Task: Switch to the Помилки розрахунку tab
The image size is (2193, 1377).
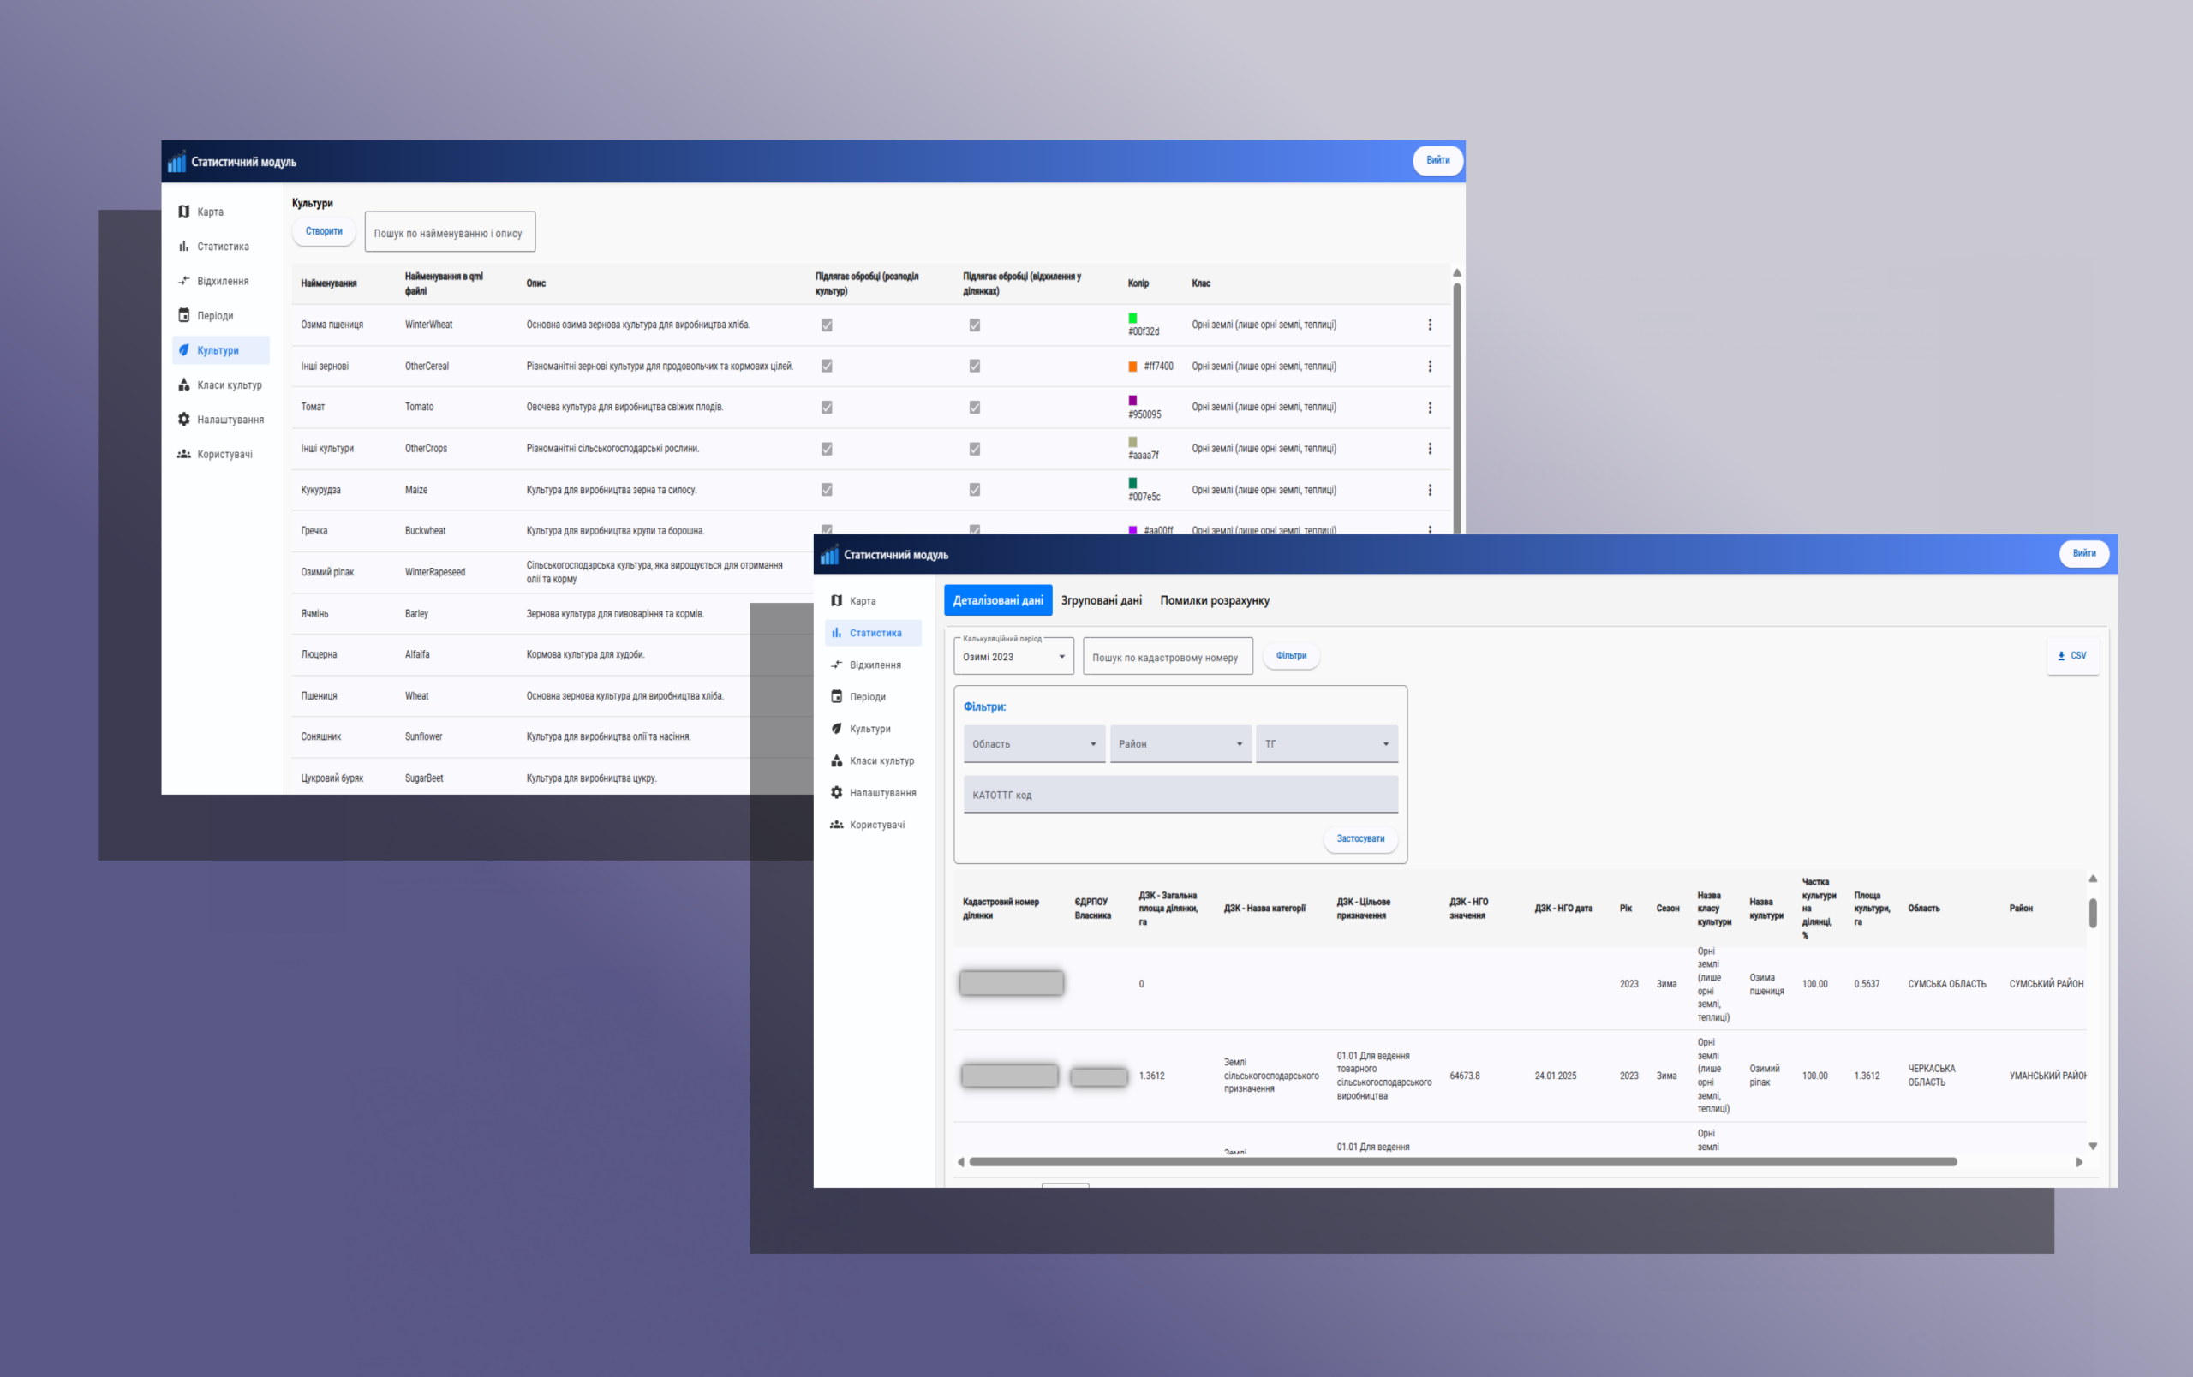Action: [x=1214, y=600]
